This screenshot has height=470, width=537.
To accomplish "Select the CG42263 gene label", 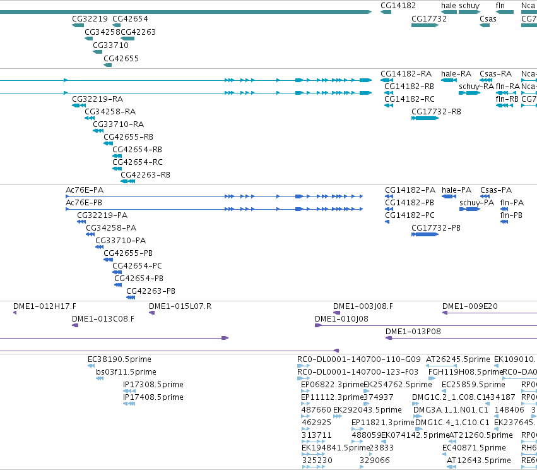I will point(138,32).
